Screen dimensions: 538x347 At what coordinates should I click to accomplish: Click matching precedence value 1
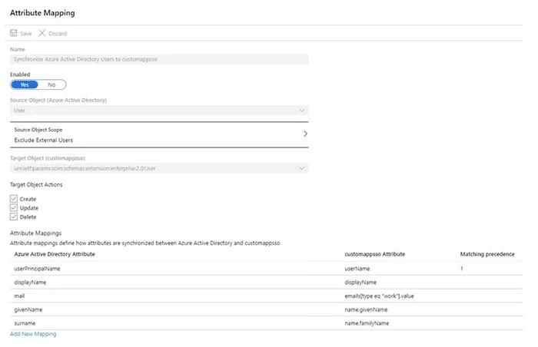(462, 269)
